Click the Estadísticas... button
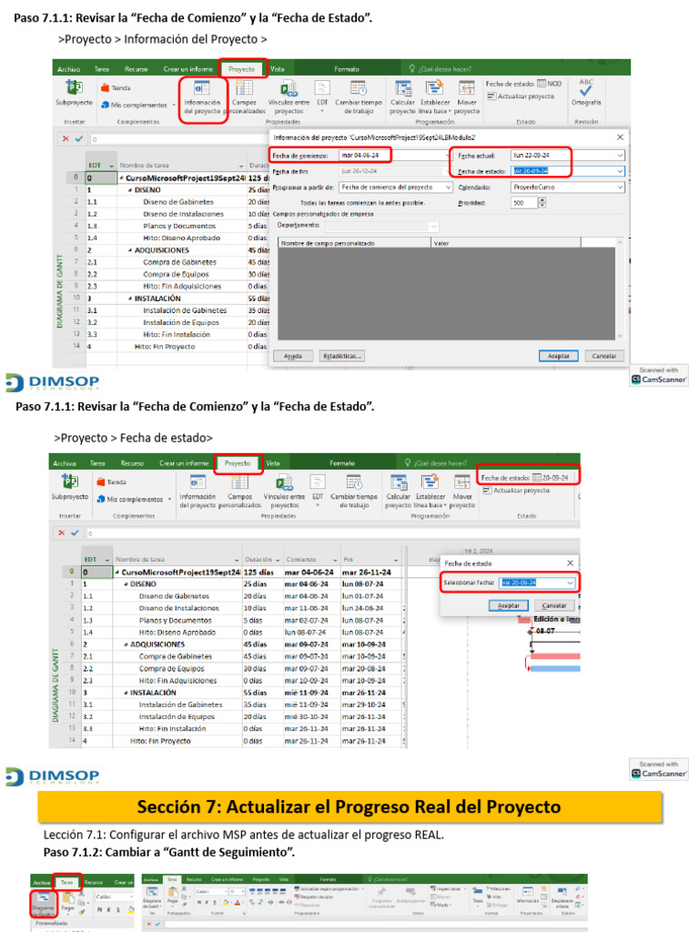 click(x=342, y=356)
